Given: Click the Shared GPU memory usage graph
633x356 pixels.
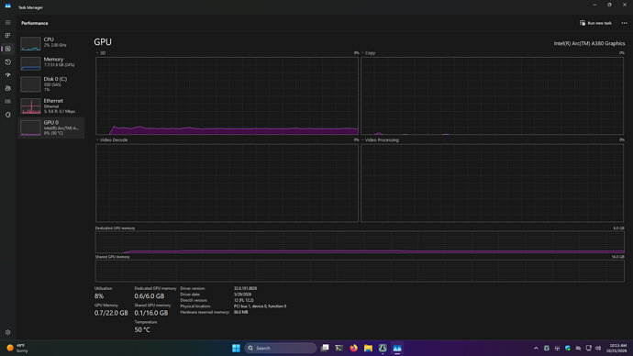Looking at the screenshot, I should pos(360,271).
